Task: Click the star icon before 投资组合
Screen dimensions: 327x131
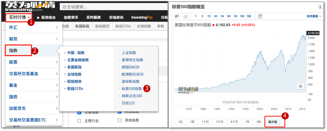Action: pyautogui.click(x=38, y=18)
